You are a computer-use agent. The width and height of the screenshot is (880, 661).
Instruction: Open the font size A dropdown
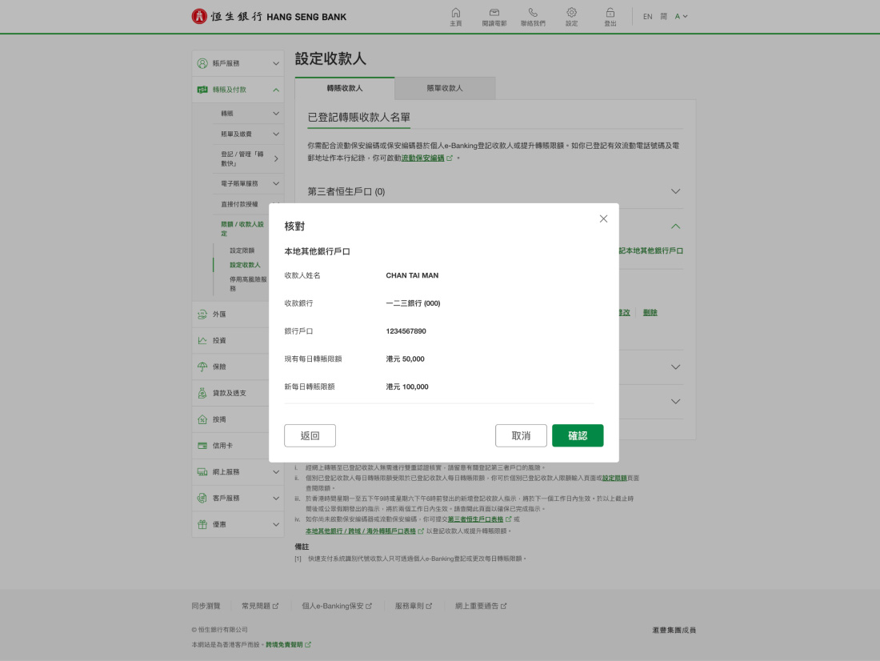tap(681, 16)
